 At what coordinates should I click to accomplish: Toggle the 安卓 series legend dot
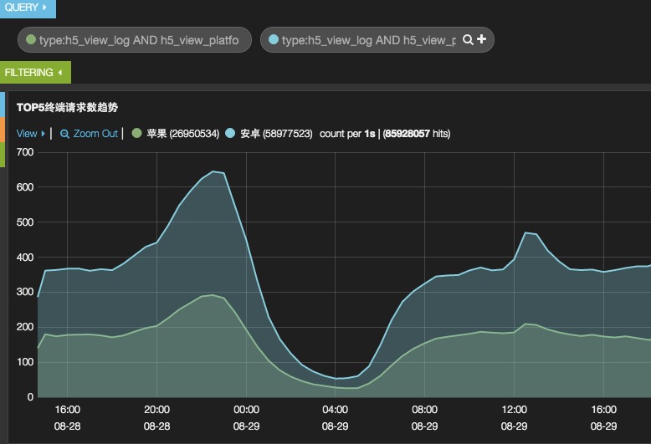tap(230, 133)
